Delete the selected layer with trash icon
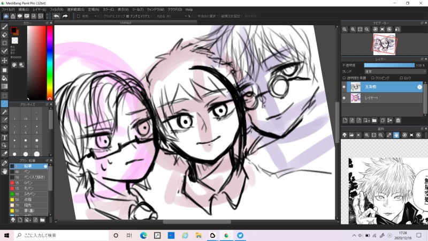Viewport: 428px width, 241px height. click(398, 120)
